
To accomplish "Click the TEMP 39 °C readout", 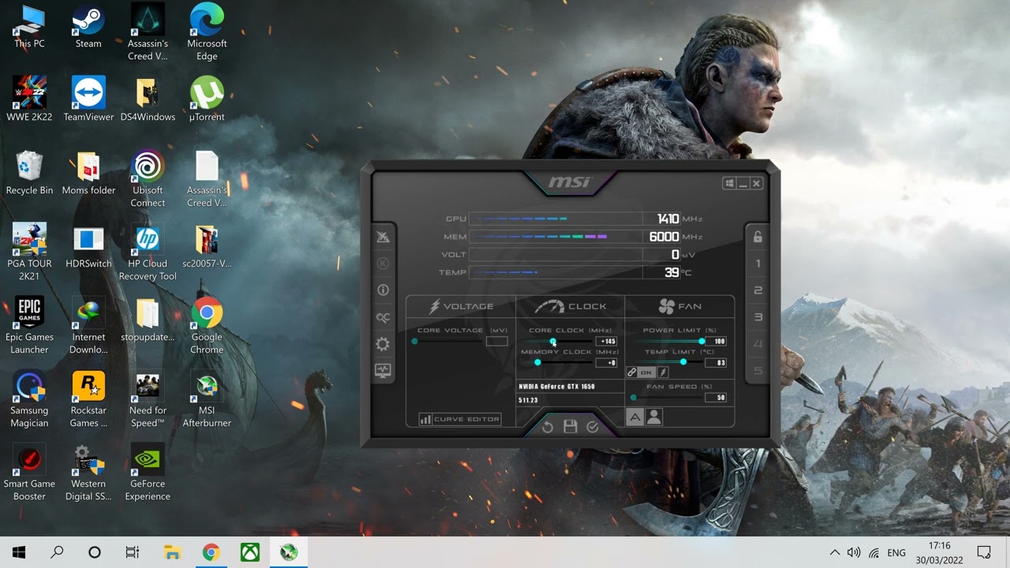I will pos(671,272).
